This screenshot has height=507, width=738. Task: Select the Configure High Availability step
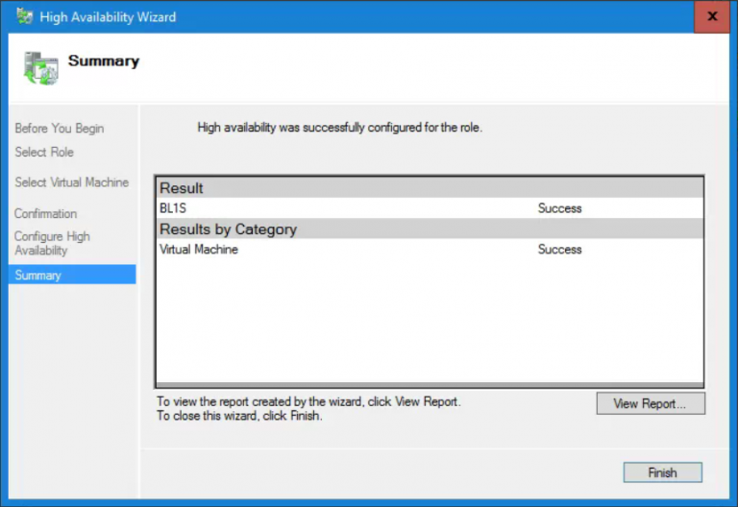[52, 243]
